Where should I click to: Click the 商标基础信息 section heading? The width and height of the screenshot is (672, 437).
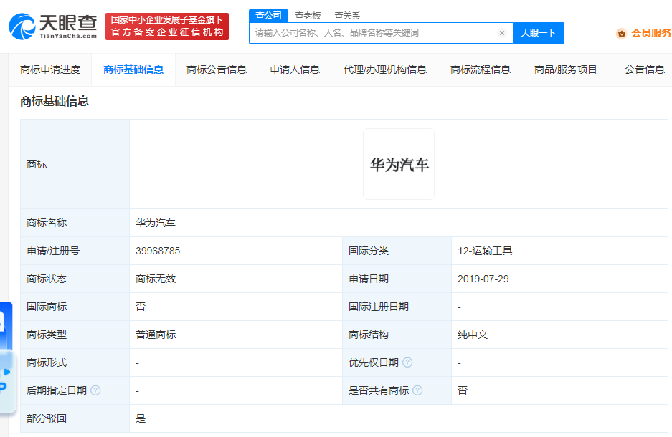pyautogui.click(x=55, y=102)
